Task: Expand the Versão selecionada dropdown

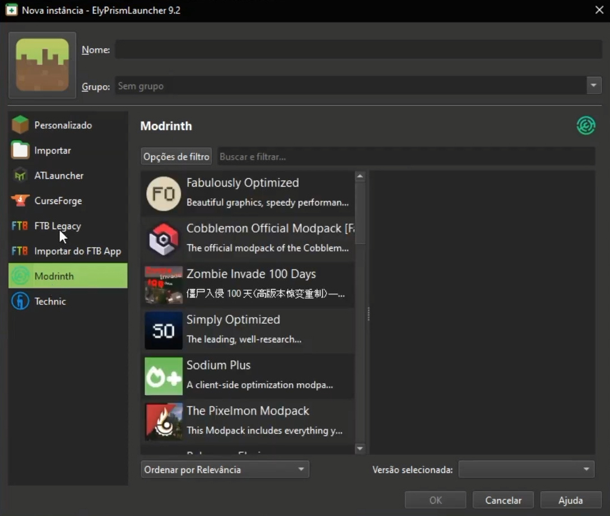Action: 527,469
